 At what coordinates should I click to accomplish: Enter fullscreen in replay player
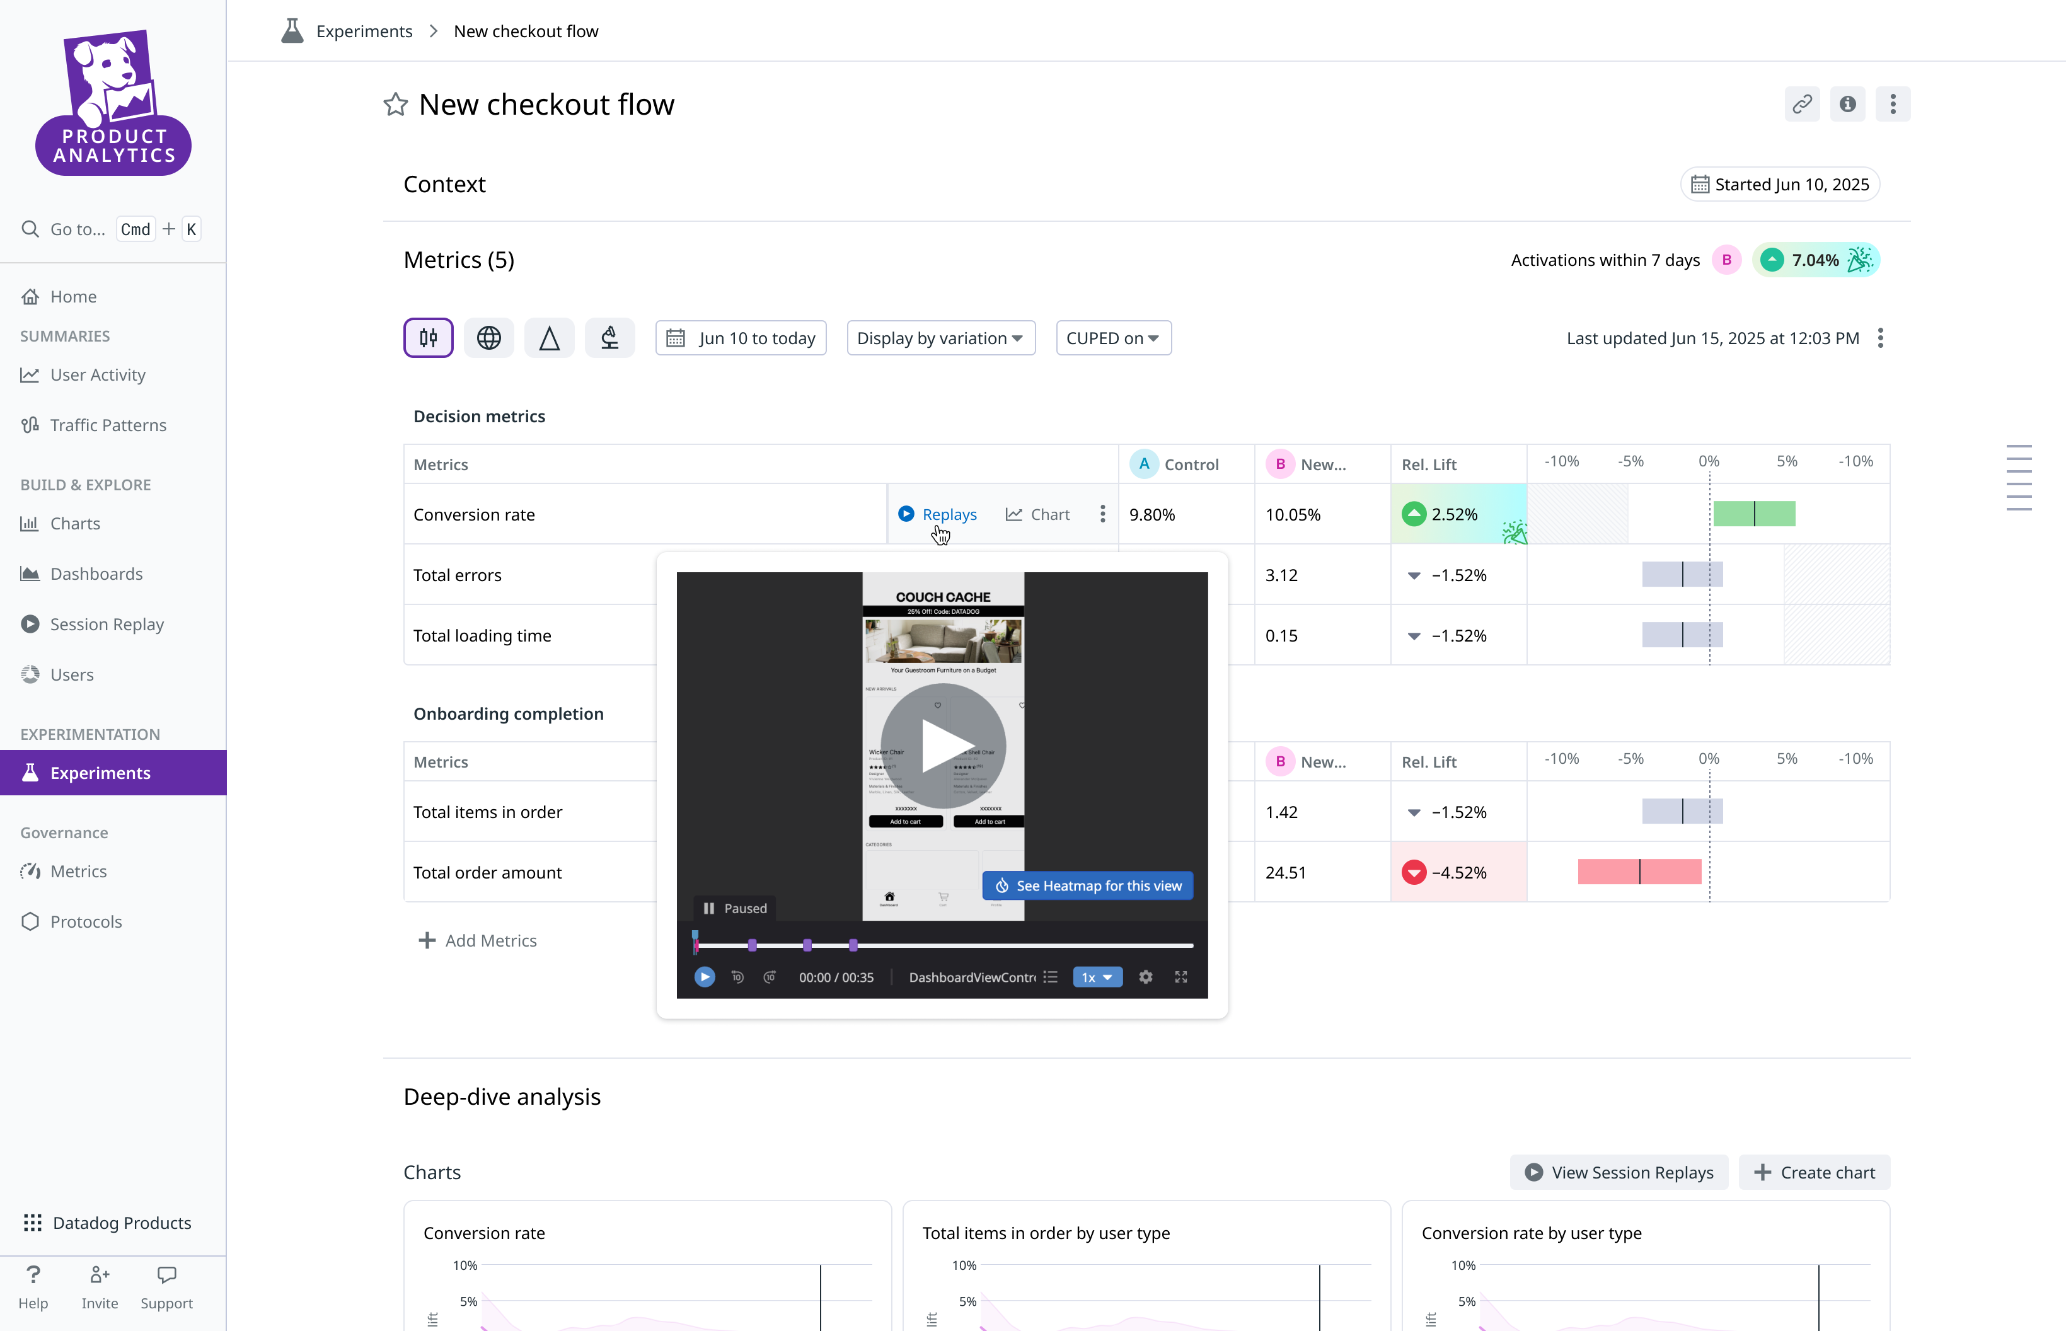1181,977
